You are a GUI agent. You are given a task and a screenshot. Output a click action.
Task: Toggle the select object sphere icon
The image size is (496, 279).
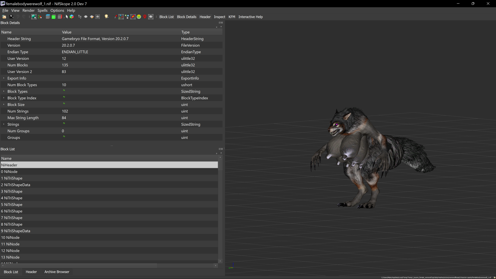point(34,17)
